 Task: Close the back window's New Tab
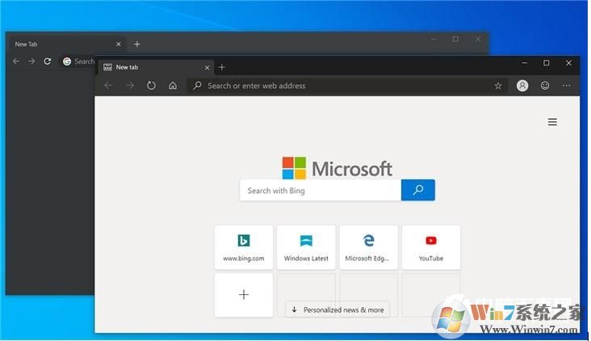coord(119,44)
